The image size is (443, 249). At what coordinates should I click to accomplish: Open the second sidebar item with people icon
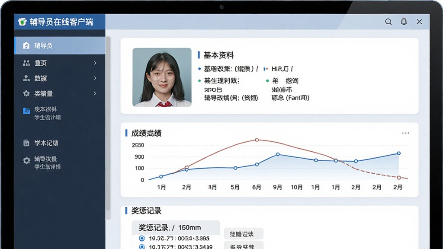click(60, 63)
